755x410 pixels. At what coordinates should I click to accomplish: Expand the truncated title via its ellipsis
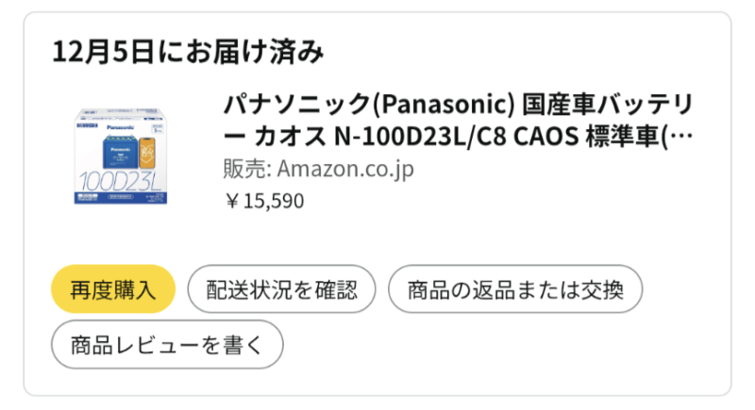pos(683,137)
